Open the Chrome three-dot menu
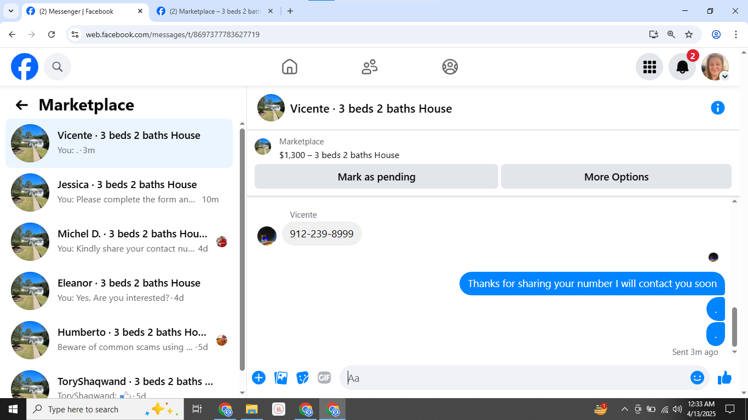The width and height of the screenshot is (748, 420). coord(736,34)
